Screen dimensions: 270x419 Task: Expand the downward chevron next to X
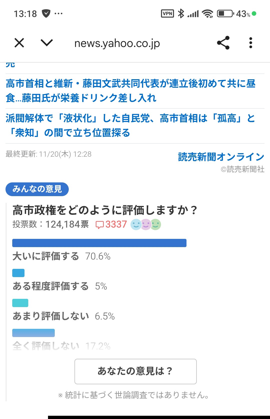[x=47, y=43]
